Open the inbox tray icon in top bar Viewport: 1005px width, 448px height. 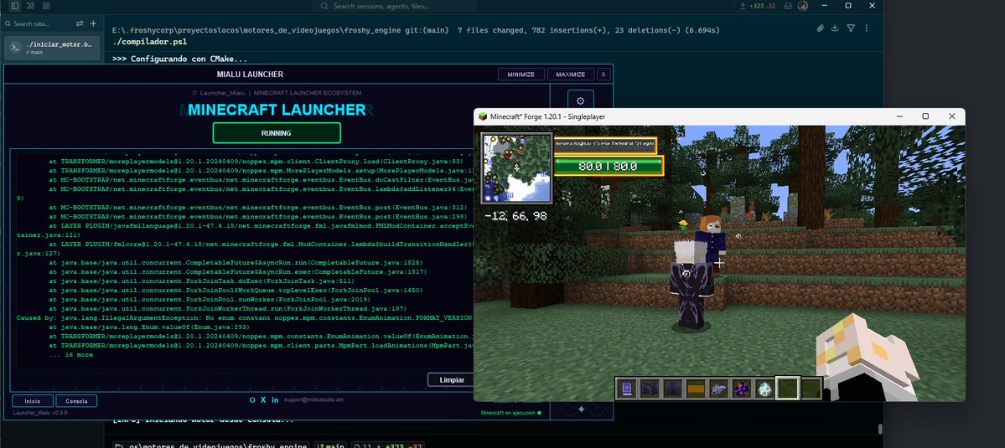point(789,6)
